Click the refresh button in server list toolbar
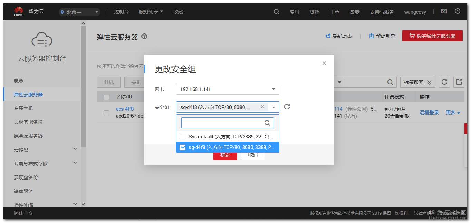 [444, 82]
